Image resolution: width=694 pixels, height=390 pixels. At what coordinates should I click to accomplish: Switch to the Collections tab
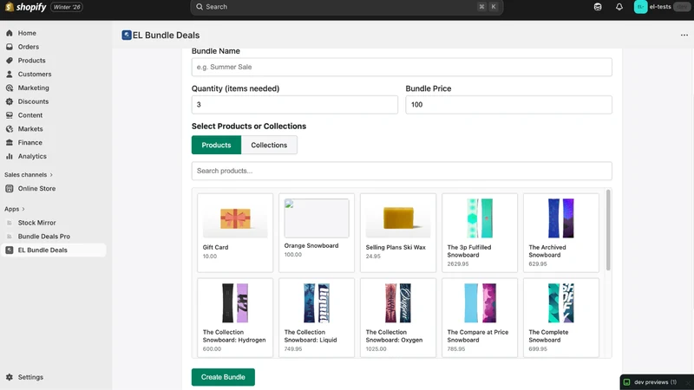[x=269, y=145]
